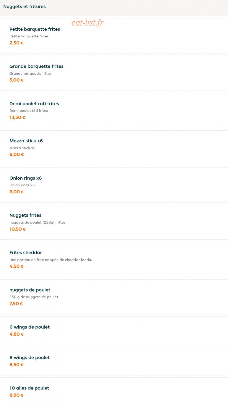
Task: Open the 10 ailes de poulet item
Action: (114, 391)
